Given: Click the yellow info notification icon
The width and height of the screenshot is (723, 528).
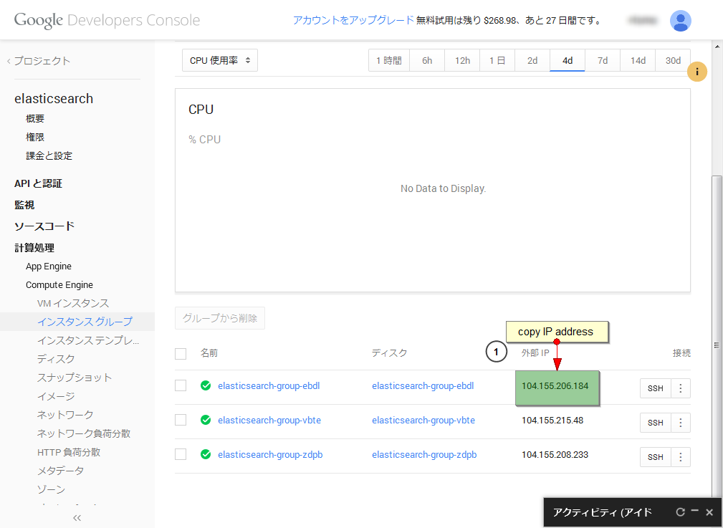Looking at the screenshot, I should pyautogui.click(x=696, y=72).
